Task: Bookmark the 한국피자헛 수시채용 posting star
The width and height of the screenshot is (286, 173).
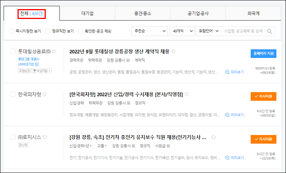Action: pos(186,94)
